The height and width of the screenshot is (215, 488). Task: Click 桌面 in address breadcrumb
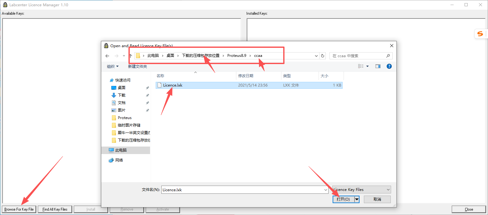(170, 56)
